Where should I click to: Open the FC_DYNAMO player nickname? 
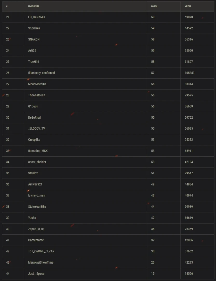pyautogui.click(x=36, y=17)
